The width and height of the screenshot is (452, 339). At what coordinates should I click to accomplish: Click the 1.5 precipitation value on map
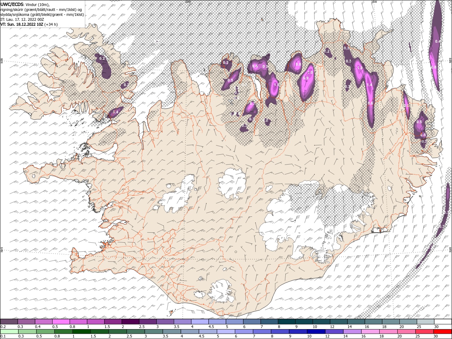tap(276, 85)
